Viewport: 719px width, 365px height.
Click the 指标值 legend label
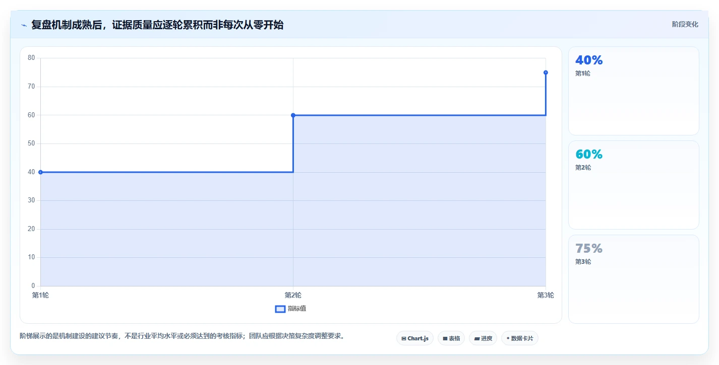pos(297,309)
